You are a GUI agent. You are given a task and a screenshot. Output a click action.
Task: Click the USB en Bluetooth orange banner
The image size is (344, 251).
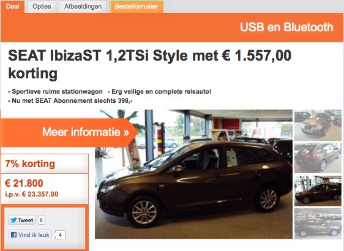(x=172, y=27)
